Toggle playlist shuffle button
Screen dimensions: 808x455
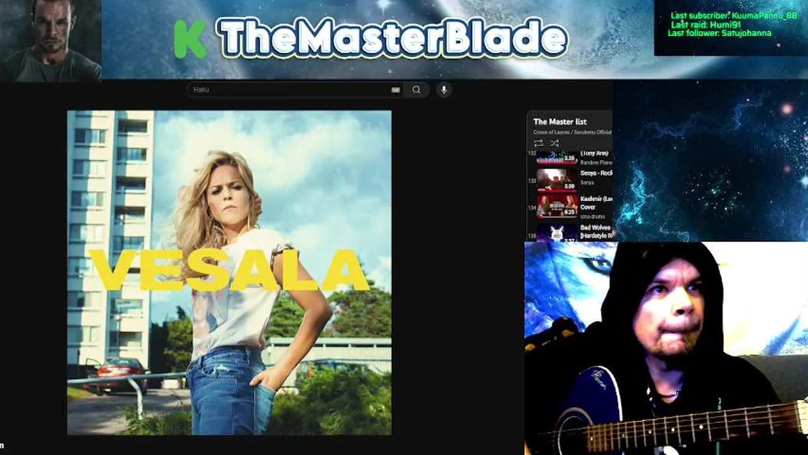(x=554, y=143)
